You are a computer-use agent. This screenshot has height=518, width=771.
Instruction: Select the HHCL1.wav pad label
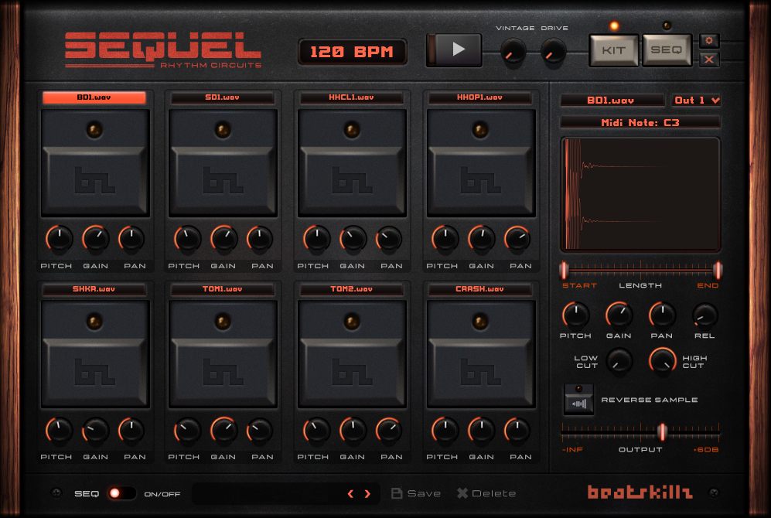point(351,97)
